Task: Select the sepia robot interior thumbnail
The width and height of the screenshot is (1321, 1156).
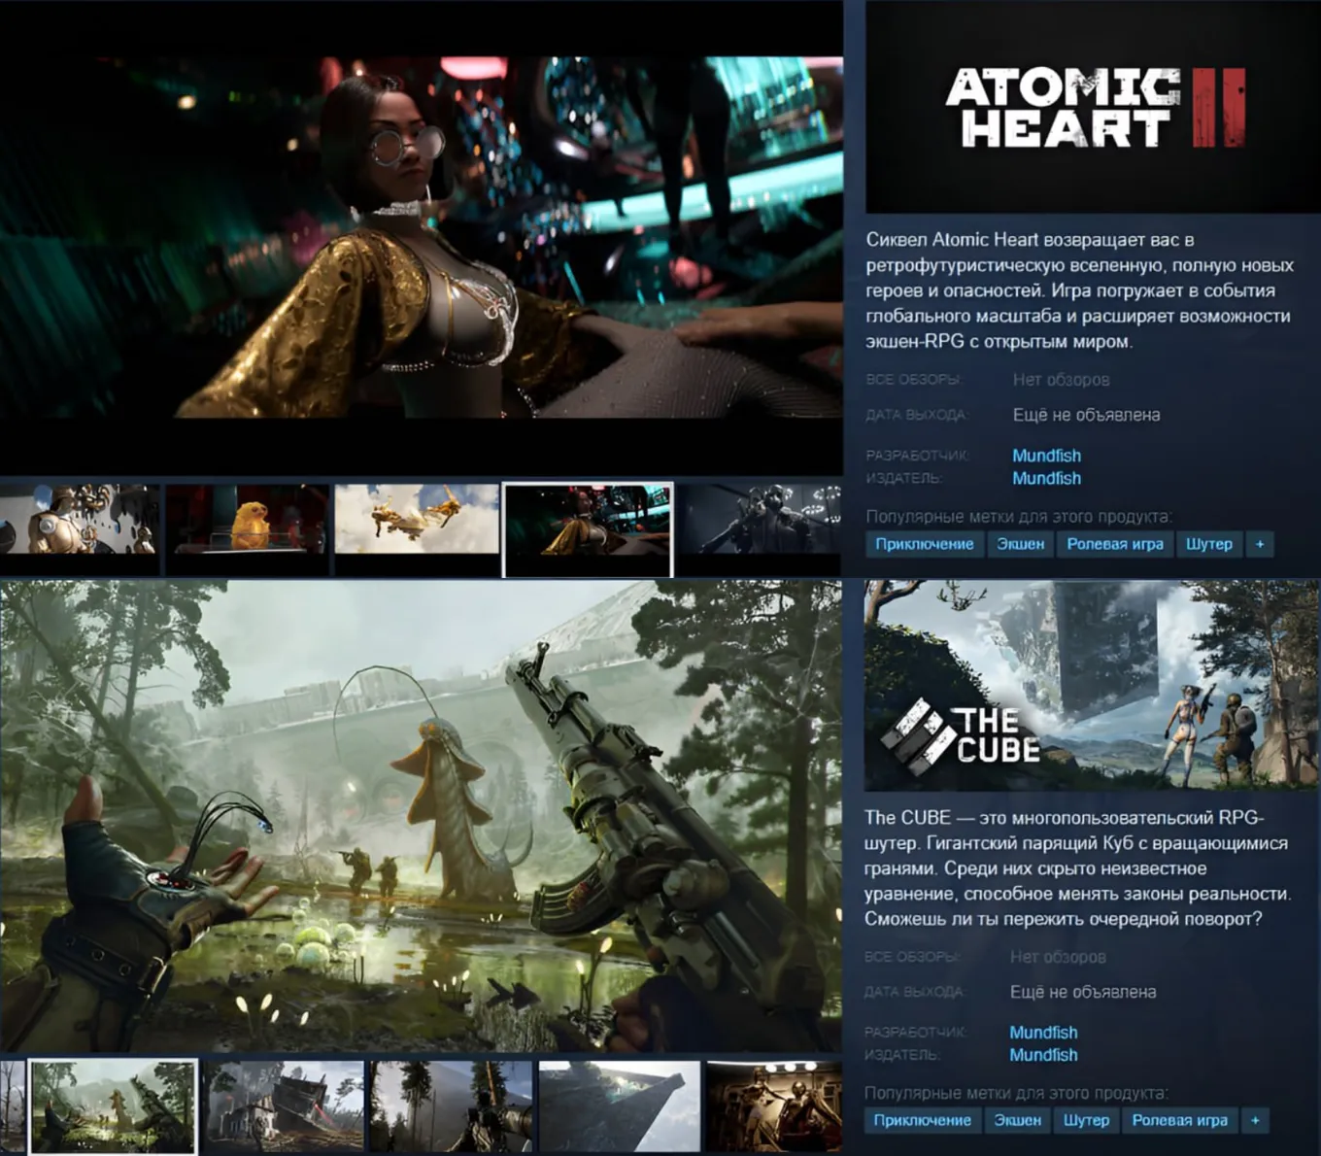Action: point(774,1106)
